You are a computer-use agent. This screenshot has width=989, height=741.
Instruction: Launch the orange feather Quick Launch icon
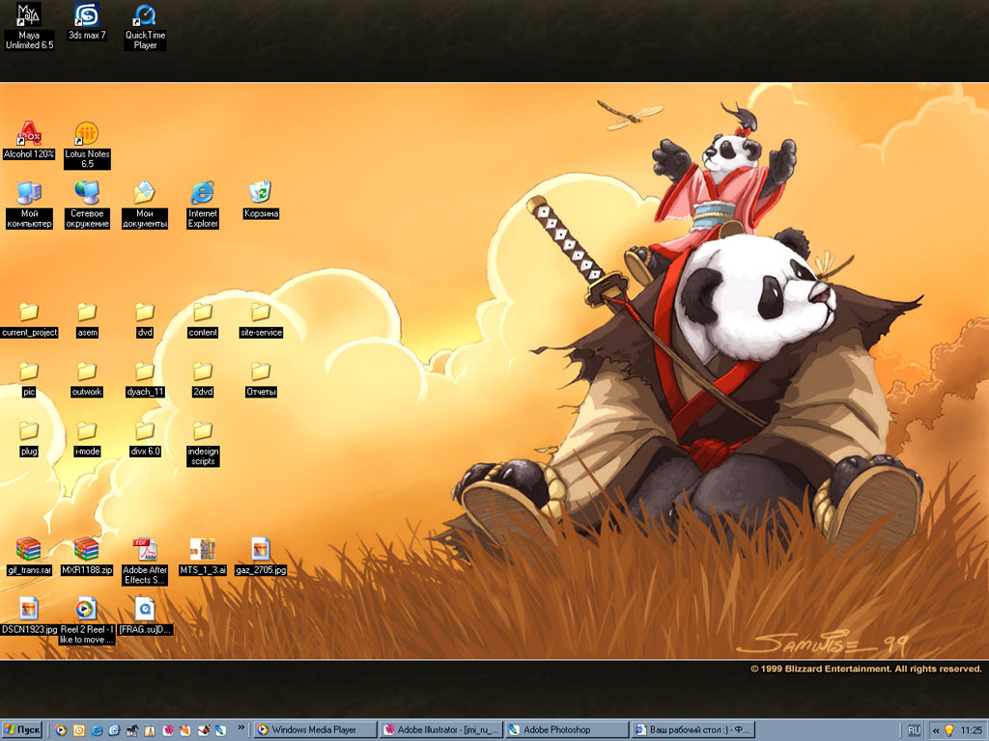[185, 730]
